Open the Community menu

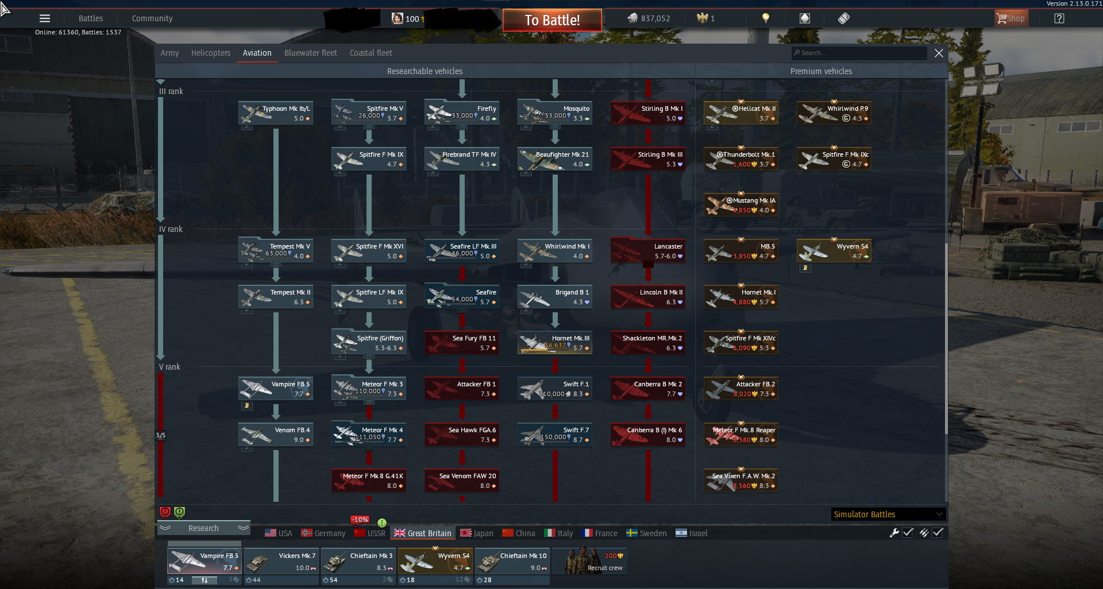click(x=152, y=18)
